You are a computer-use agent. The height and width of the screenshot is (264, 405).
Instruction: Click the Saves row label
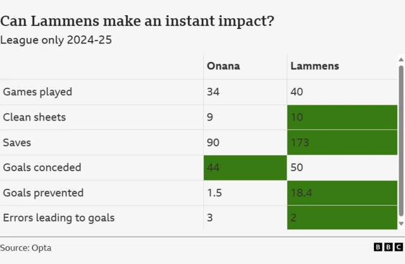[17, 142]
